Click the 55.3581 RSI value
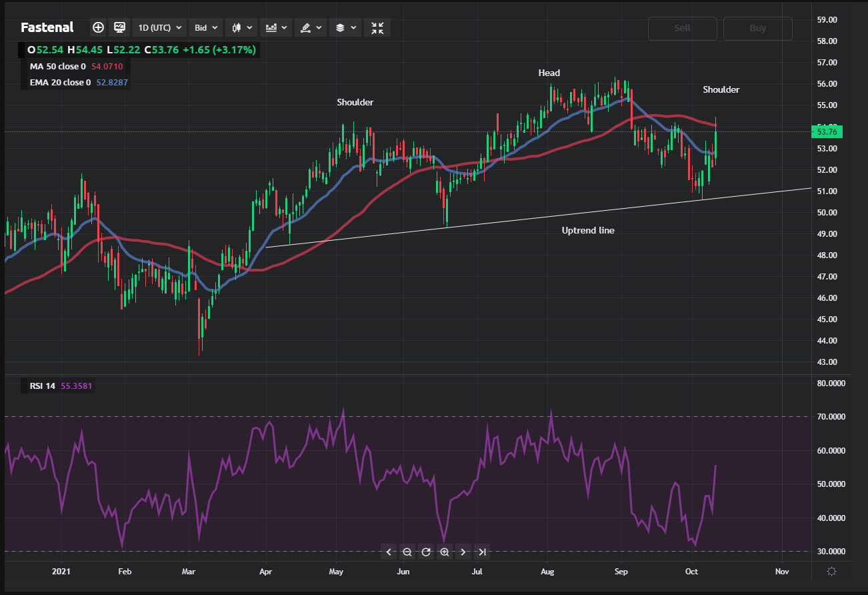Screen dimensions: 868x595 [x=77, y=386]
